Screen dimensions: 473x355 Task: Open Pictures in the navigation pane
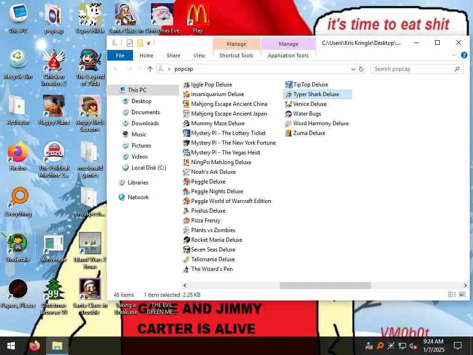pyautogui.click(x=141, y=146)
